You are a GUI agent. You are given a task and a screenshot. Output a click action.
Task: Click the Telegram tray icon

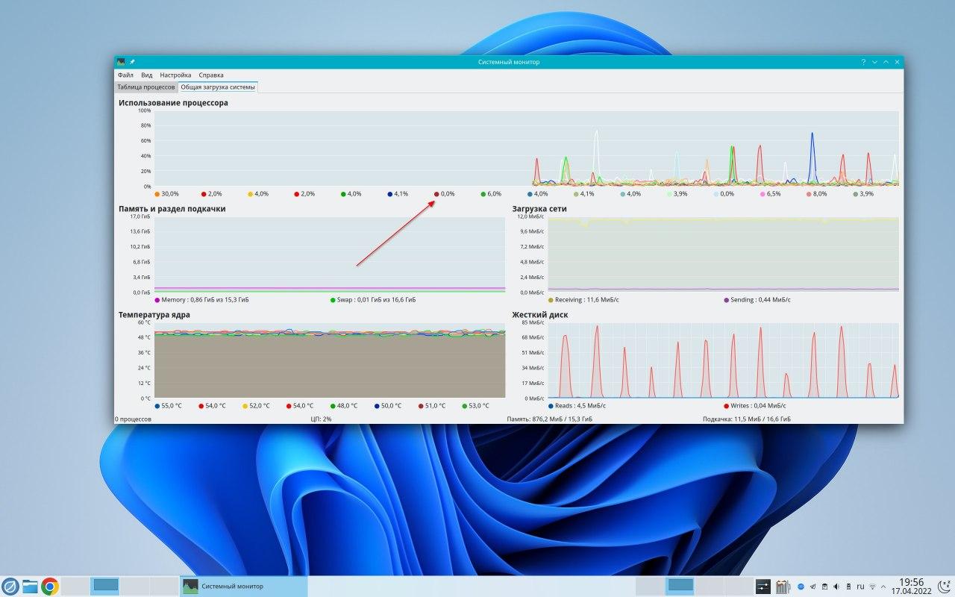click(812, 587)
